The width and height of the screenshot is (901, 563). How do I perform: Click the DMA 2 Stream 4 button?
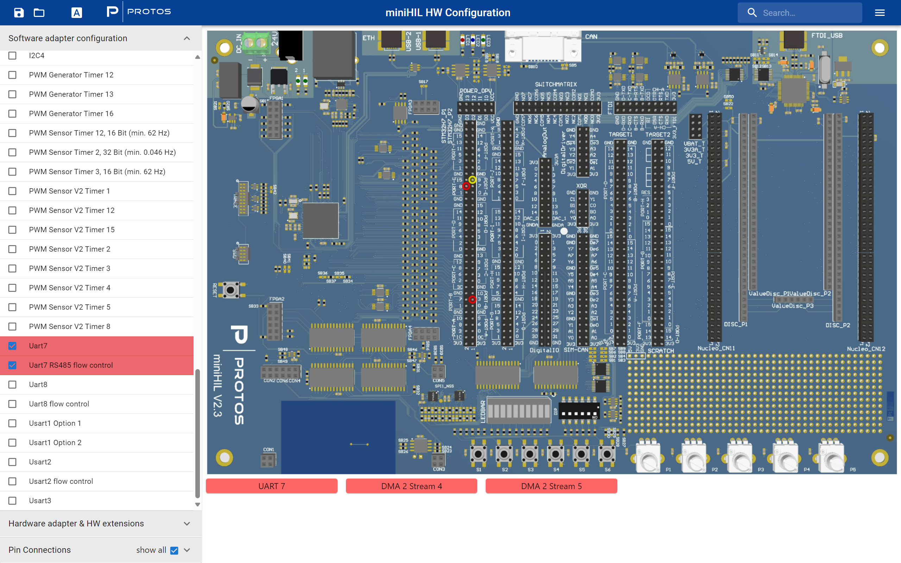point(411,486)
